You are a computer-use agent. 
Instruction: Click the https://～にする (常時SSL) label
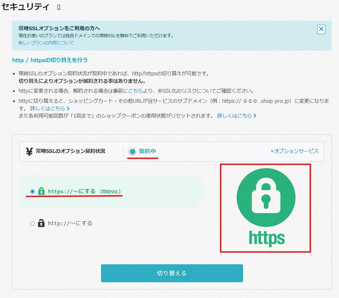pyautogui.click(x=84, y=191)
